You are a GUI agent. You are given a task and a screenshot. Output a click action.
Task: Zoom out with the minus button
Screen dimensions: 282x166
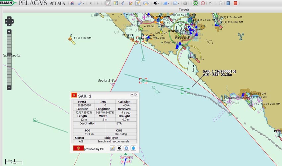pos(9,88)
